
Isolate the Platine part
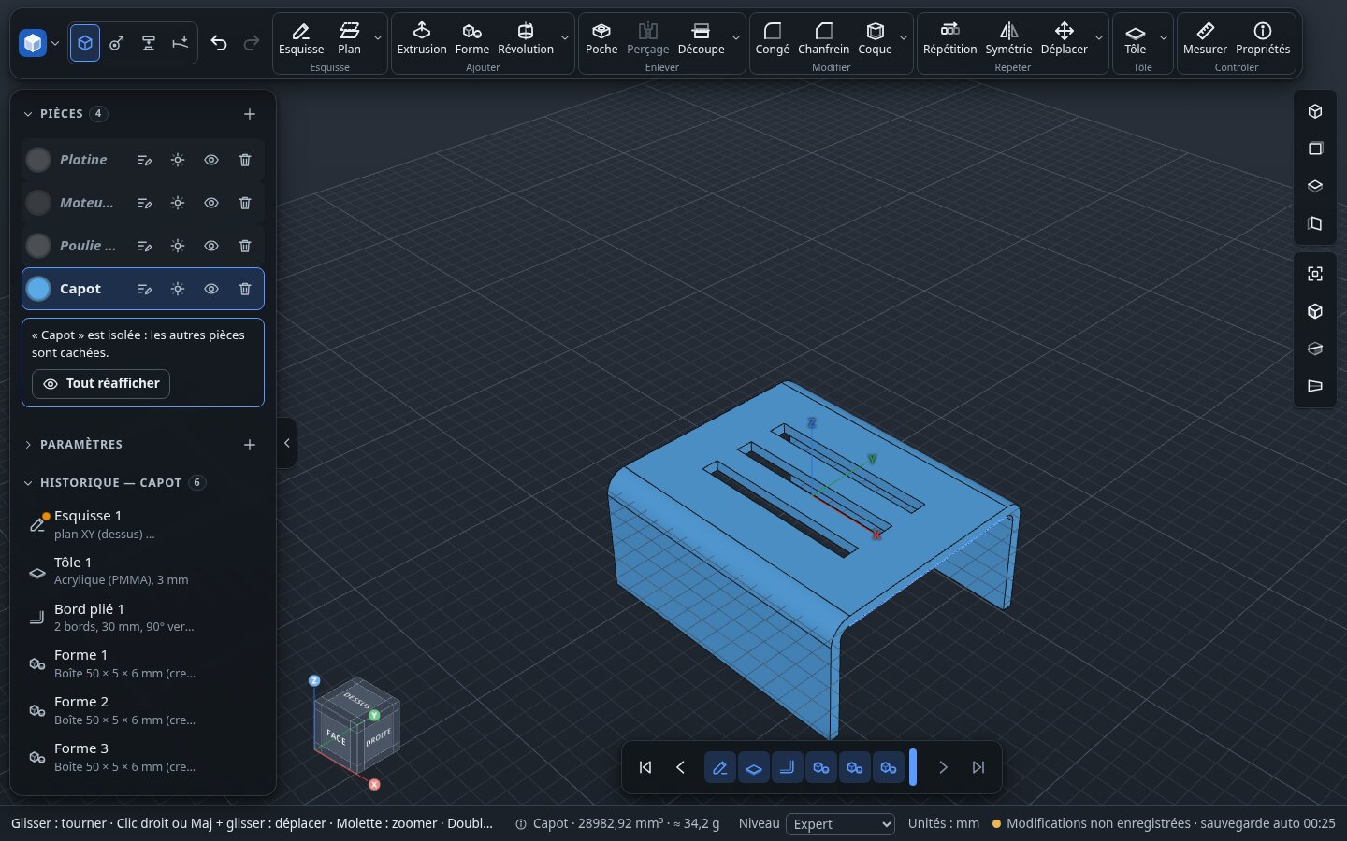[178, 160]
